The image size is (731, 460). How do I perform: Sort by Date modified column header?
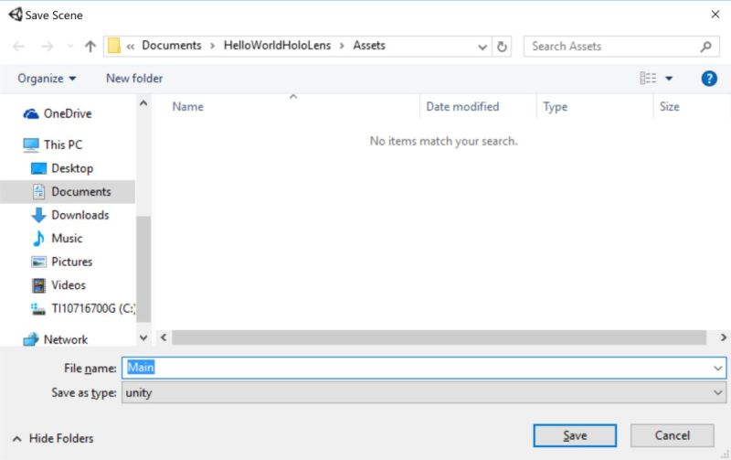(x=478, y=106)
